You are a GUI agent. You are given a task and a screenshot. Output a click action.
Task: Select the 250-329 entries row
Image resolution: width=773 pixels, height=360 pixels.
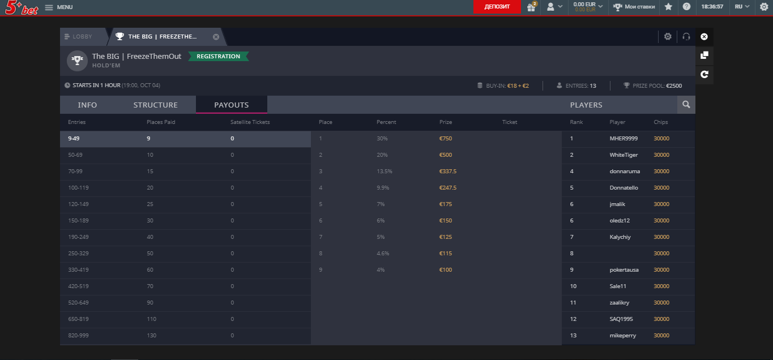tap(186, 254)
